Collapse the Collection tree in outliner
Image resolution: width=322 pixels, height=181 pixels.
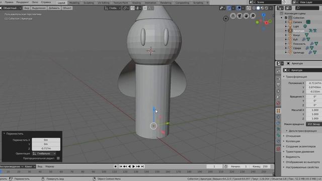(282, 18)
